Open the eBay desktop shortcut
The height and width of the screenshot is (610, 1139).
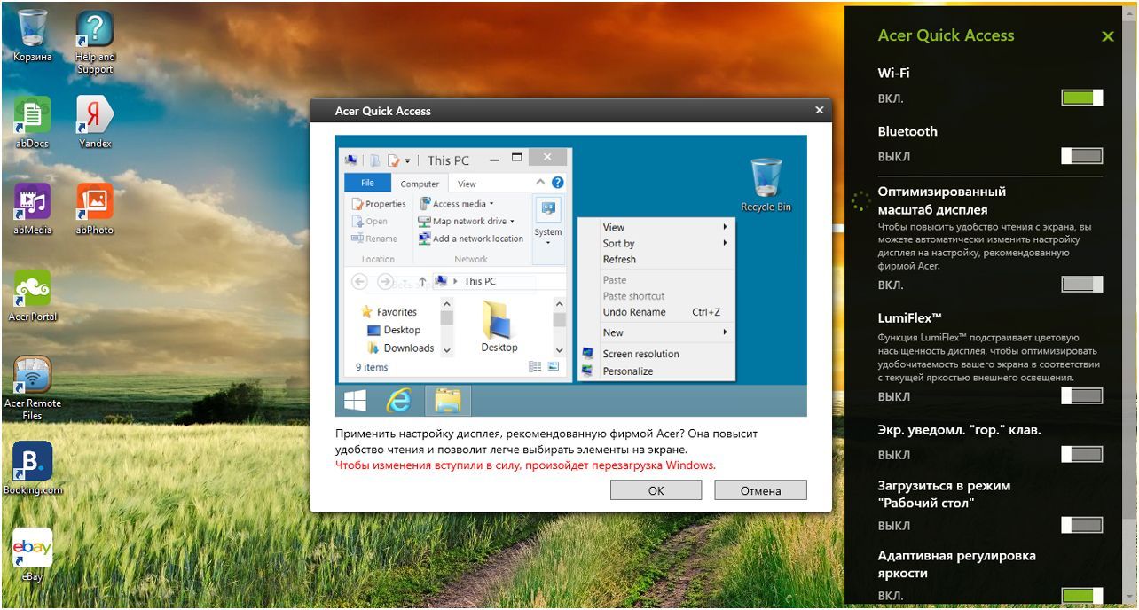coord(32,548)
